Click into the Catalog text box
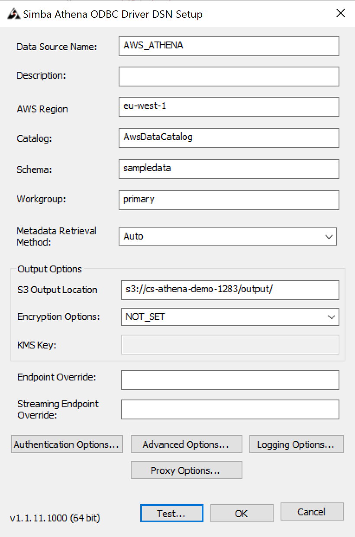Image resolution: width=355 pixels, height=537 pixels. (229, 138)
